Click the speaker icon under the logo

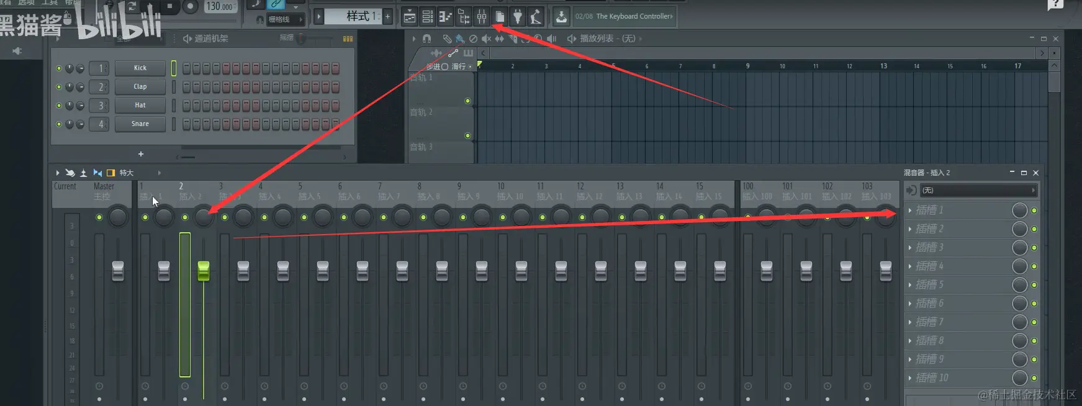click(x=17, y=51)
